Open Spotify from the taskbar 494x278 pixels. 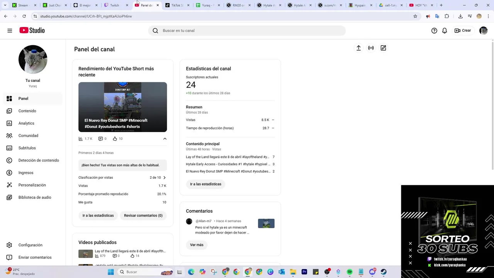click(x=350, y=272)
